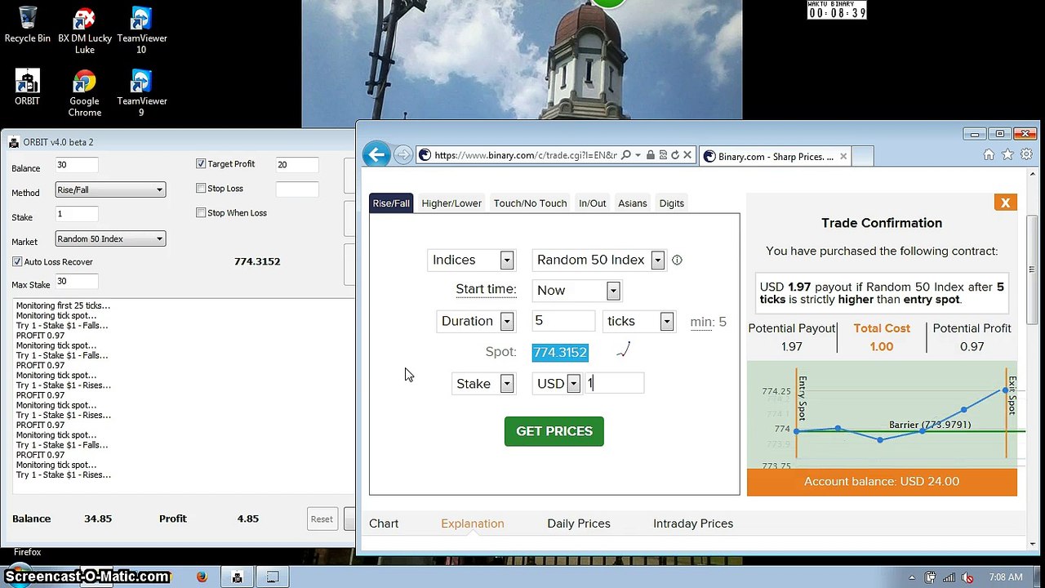The image size is (1045, 588).
Task: Close the Trade Confirmation panel with orange X
Action: 1006,203
